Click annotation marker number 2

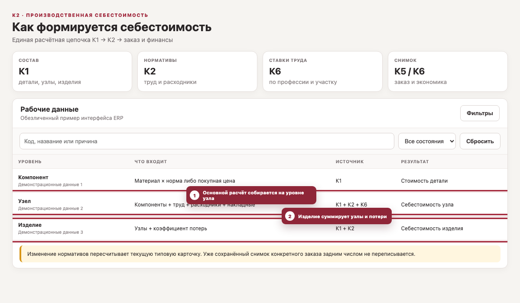point(290,216)
